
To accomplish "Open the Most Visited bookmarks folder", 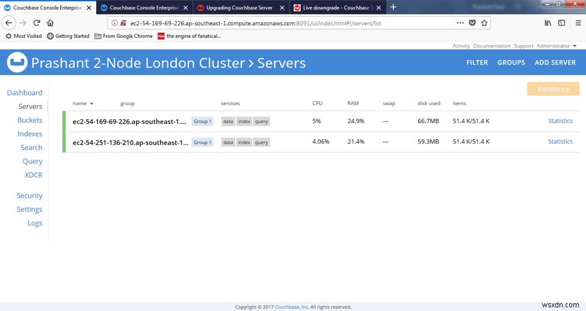I will (23, 36).
